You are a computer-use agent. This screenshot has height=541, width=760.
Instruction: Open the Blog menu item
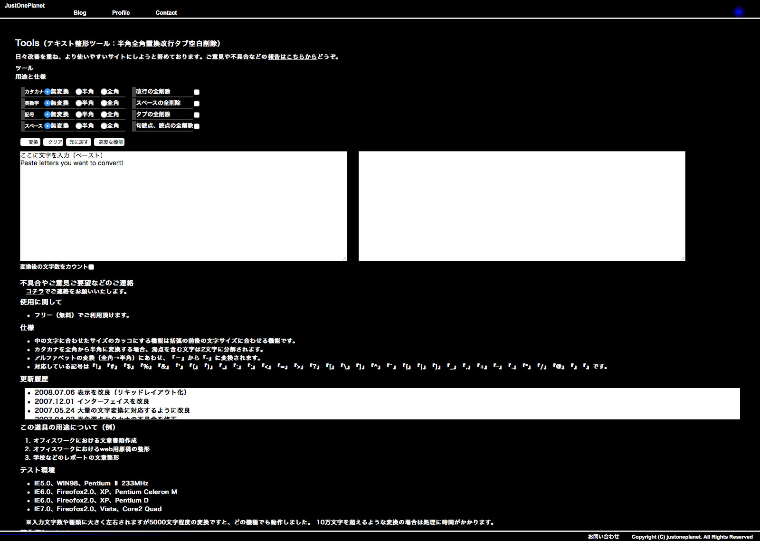[80, 13]
